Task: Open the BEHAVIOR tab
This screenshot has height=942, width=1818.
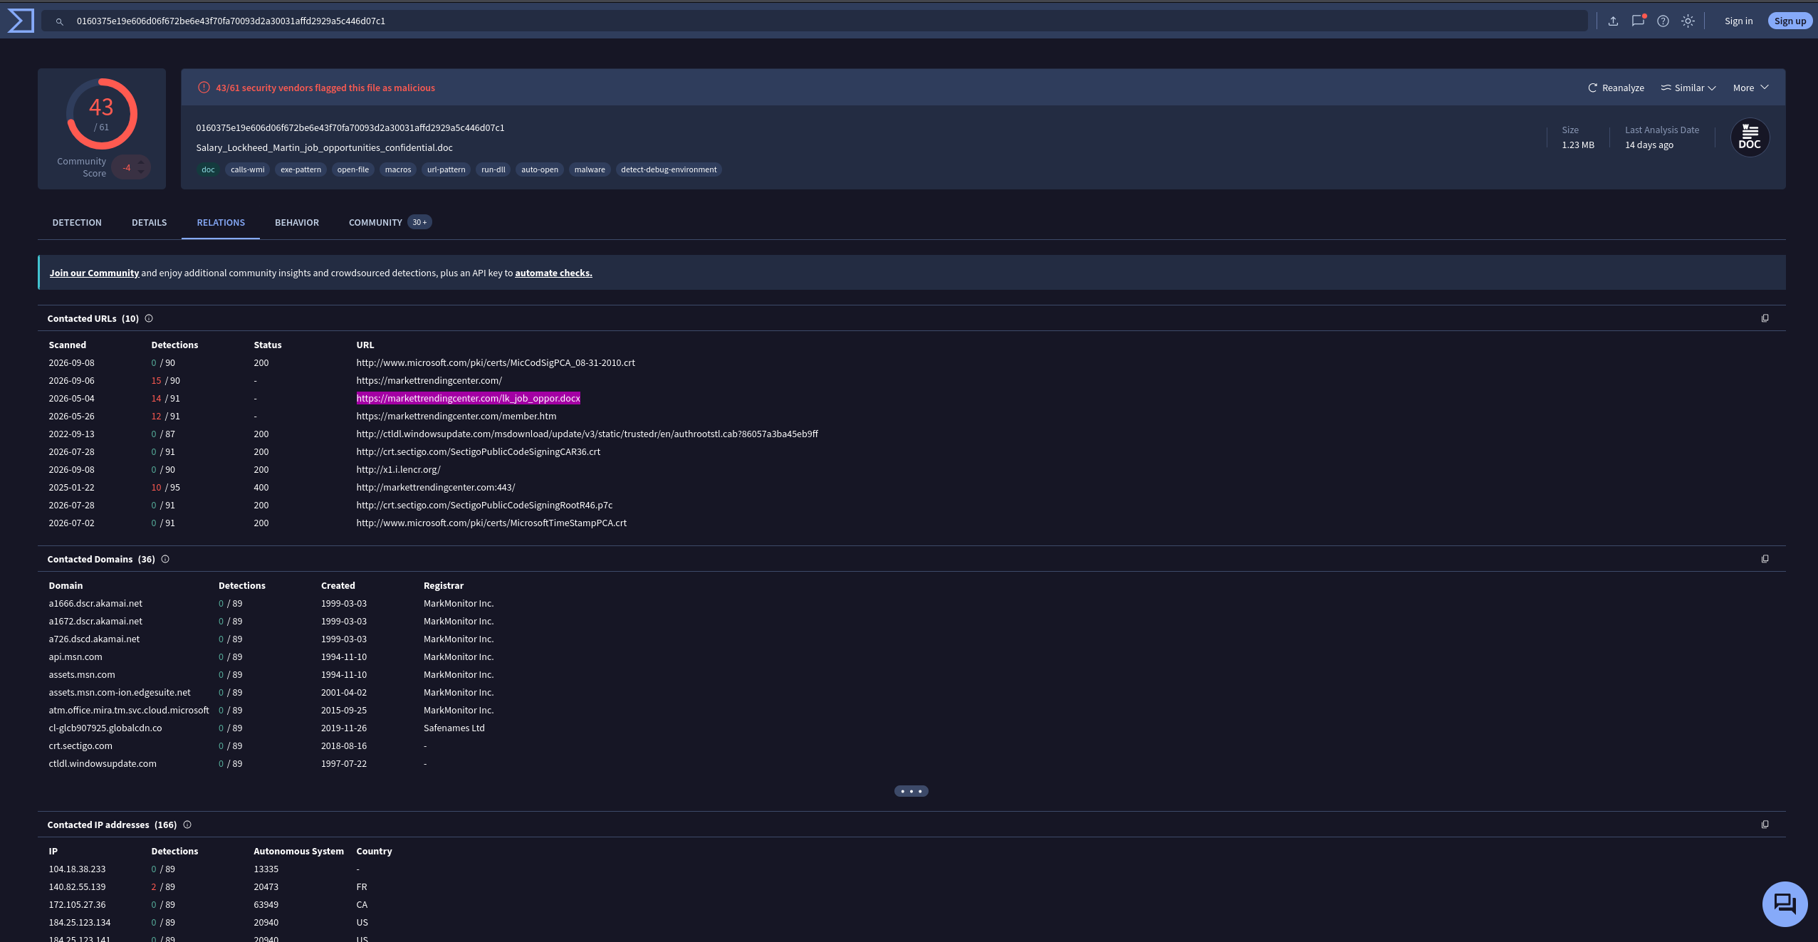Action: 297,222
